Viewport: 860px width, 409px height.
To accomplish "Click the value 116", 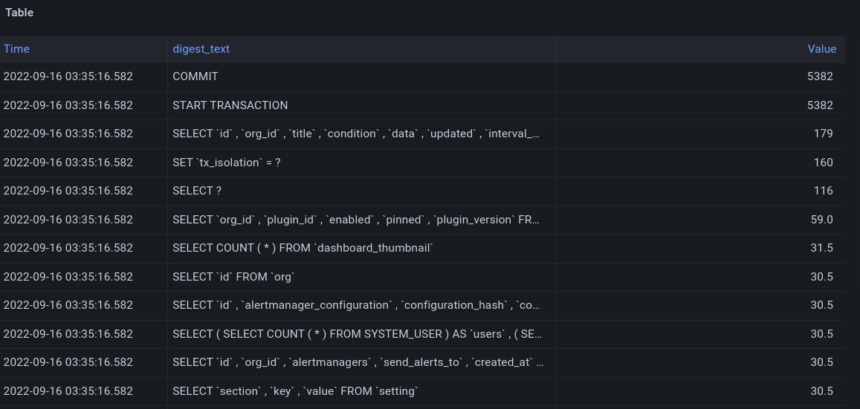I will coord(824,191).
